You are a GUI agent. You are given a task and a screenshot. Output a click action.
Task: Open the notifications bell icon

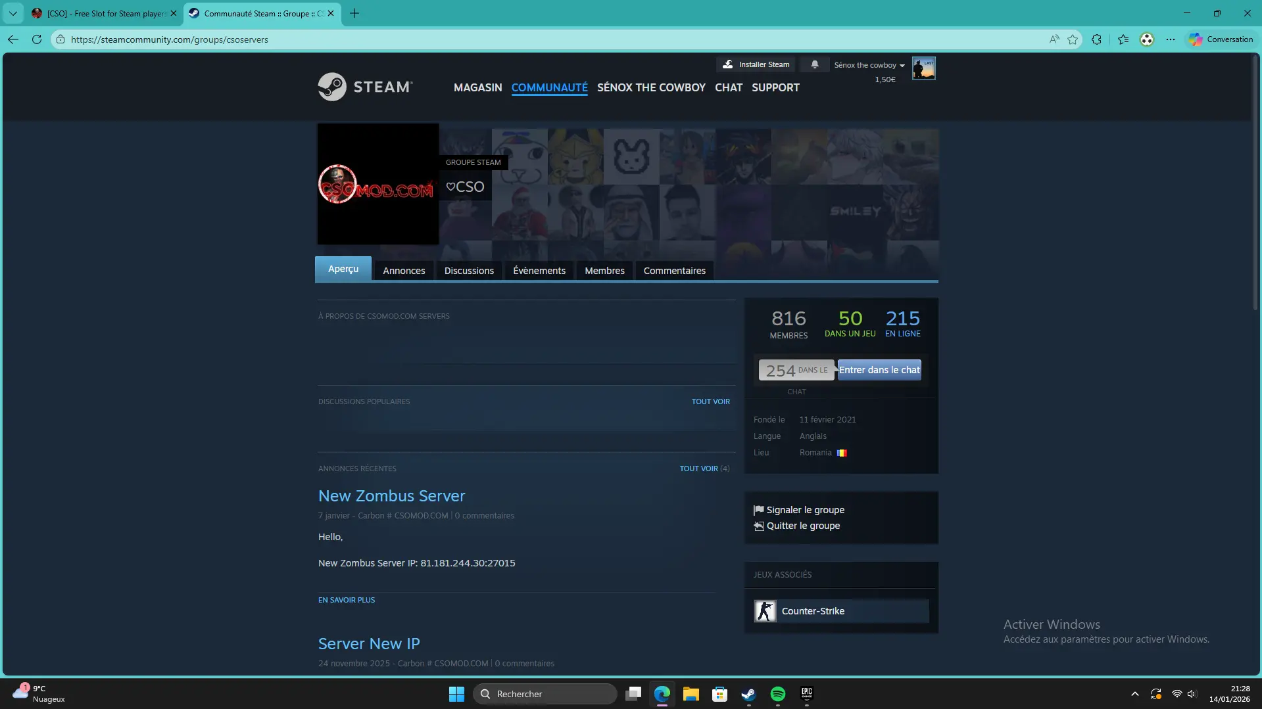(815, 64)
